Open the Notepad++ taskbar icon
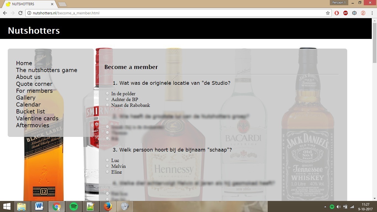Screen dimensions: 377x212 coord(91,206)
